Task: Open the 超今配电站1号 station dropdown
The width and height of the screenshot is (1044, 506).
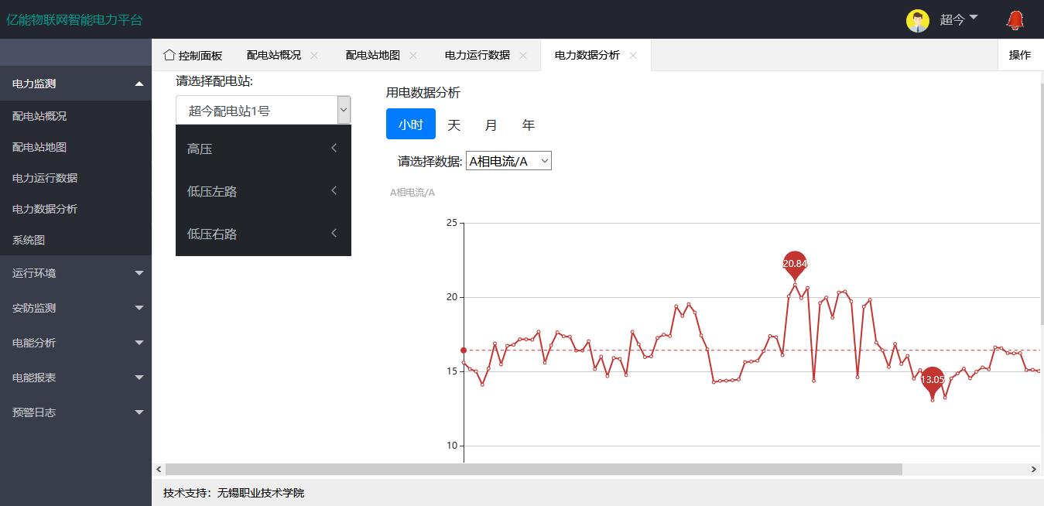Action: click(263, 111)
